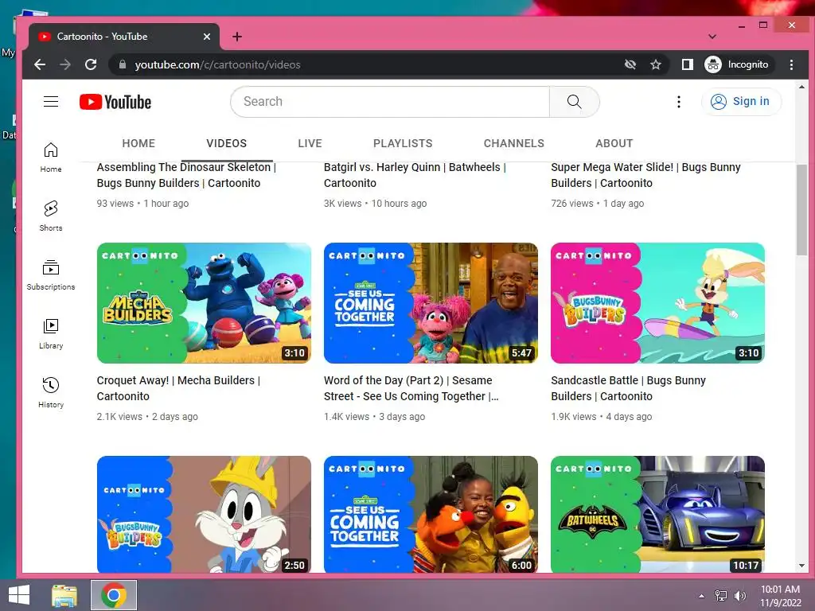Switch to the HOME channel tab
Screen dimensions: 815x611
click(x=138, y=143)
